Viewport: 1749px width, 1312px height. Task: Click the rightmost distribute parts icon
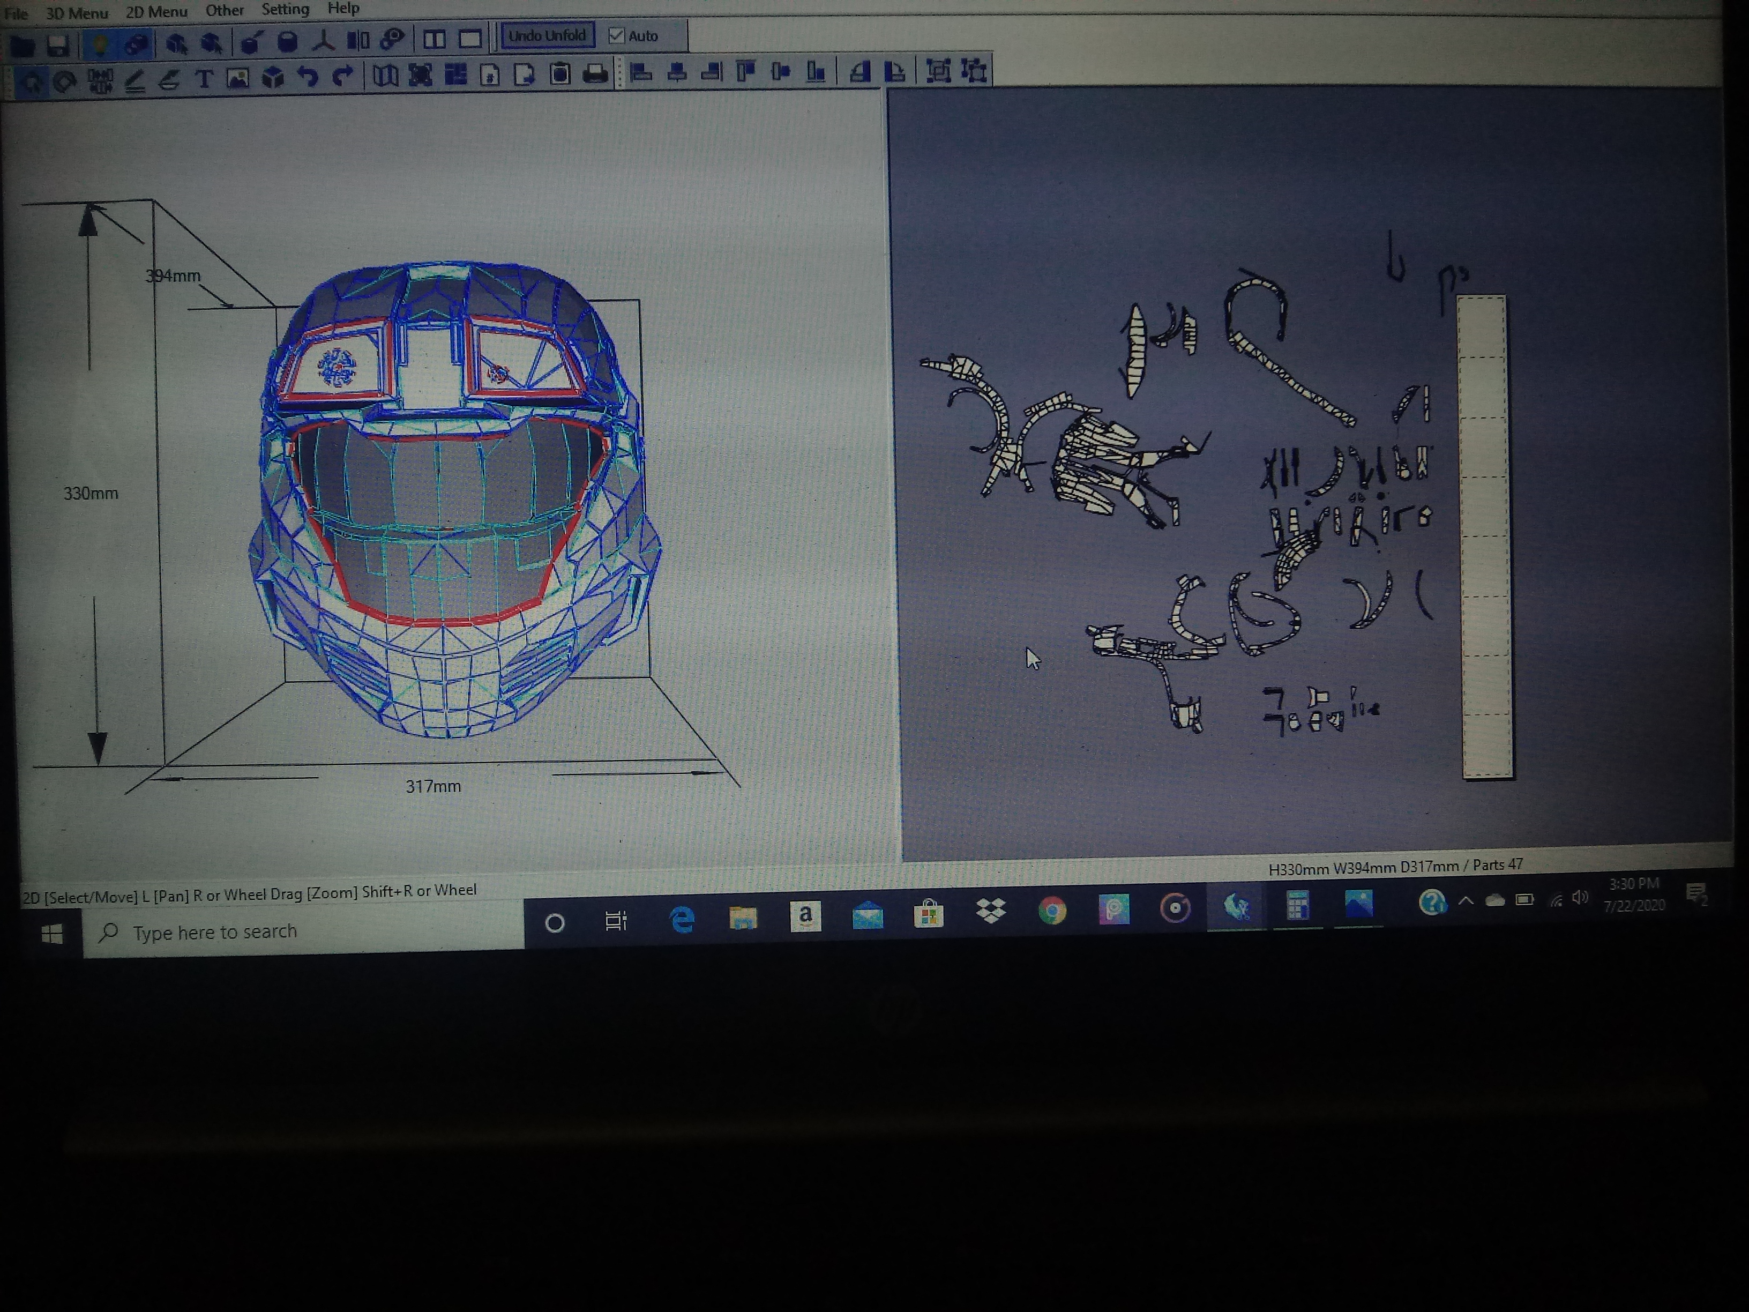tap(974, 70)
